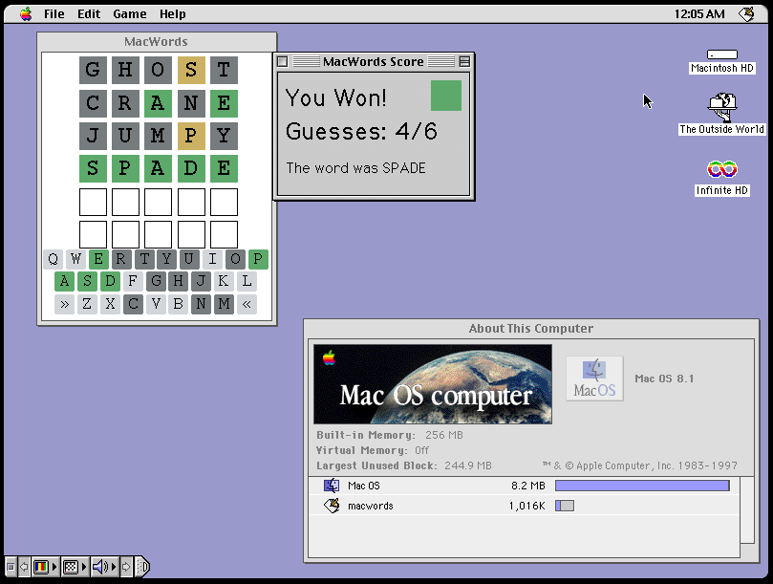Click the U key on MacWords keyboard

pyautogui.click(x=189, y=259)
